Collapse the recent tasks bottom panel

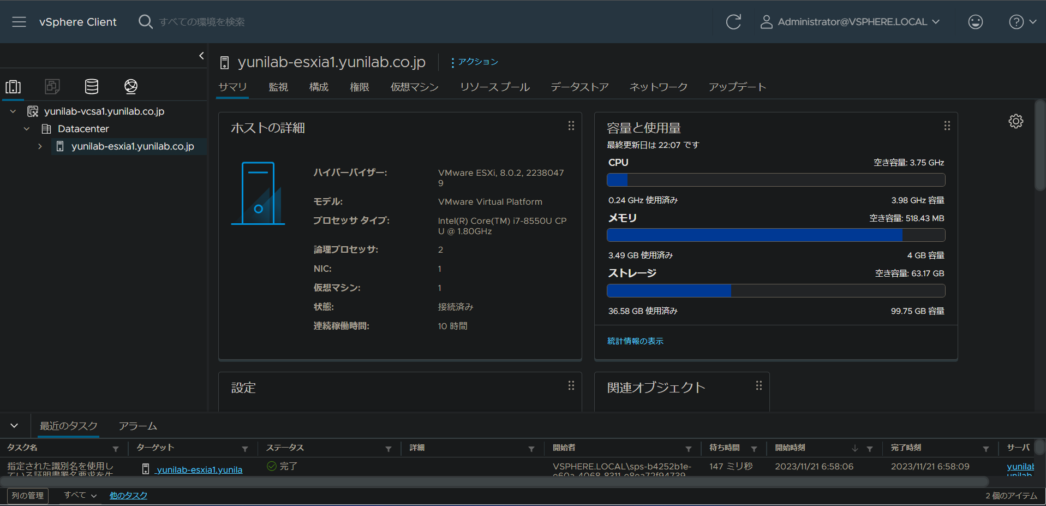(14, 426)
